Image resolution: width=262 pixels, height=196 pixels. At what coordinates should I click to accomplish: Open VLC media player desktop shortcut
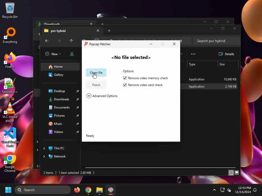(x=10, y=112)
